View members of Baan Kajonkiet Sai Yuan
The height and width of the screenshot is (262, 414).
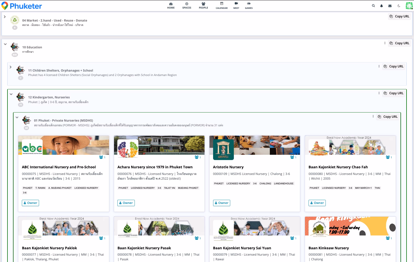click(x=293, y=238)
